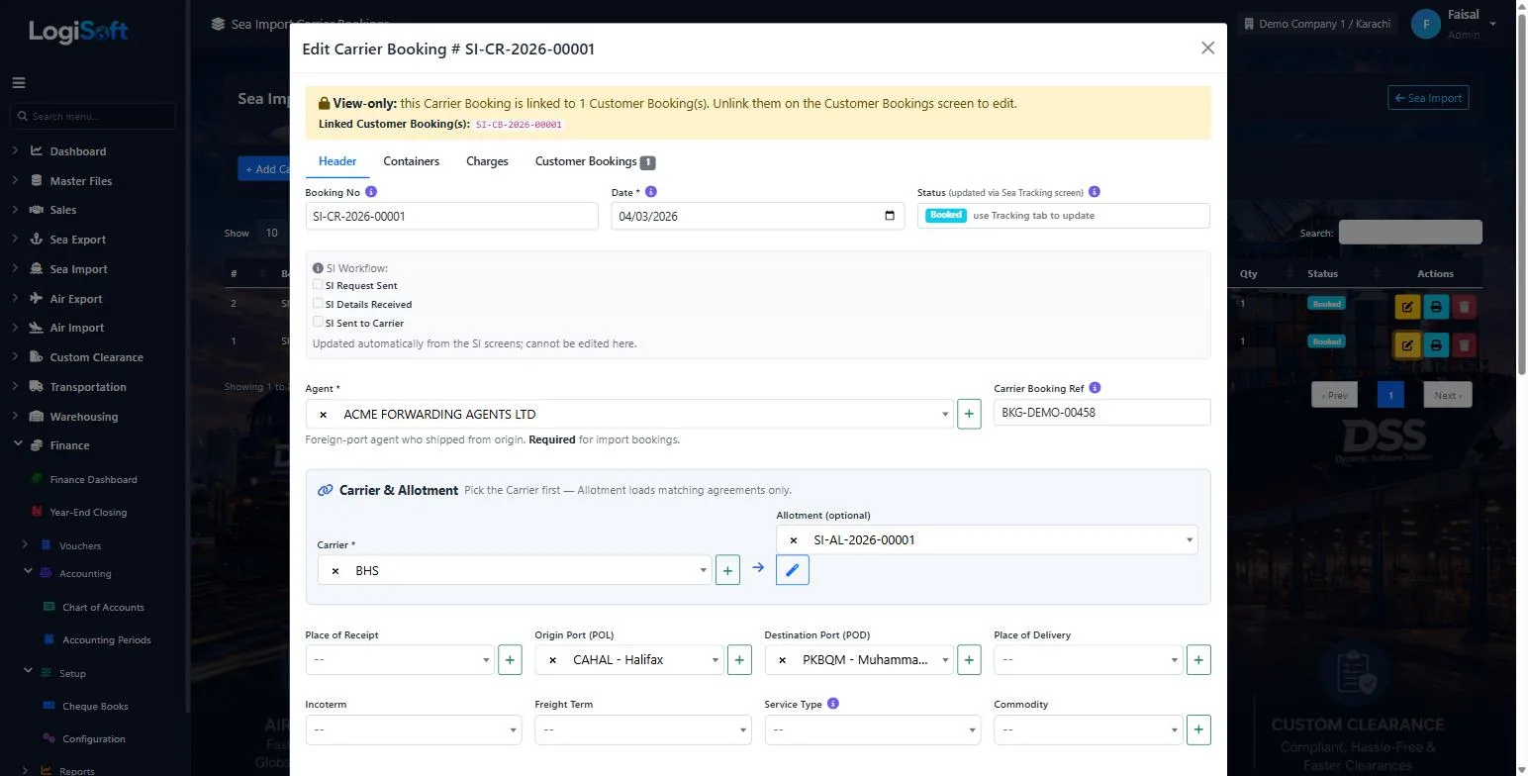Add new Destination Port with plus button
The image size is (1528, 776).
[x=969, y=660]
